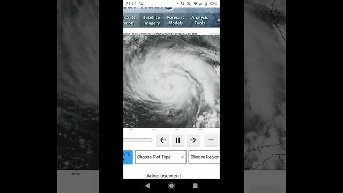This screenshot has width=343, height=193.
Task: Tap the 21:12 clock in status bar
Action: (x=131, y=4)
